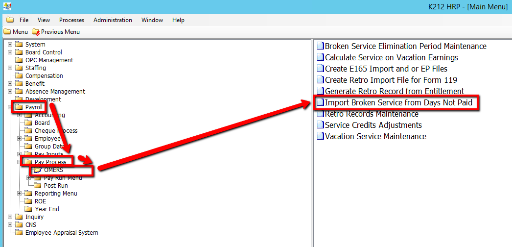Click the K212 HRP app icon in title bar
The image size is (512, 247).
pyautogui.click(x=7, y=7)
